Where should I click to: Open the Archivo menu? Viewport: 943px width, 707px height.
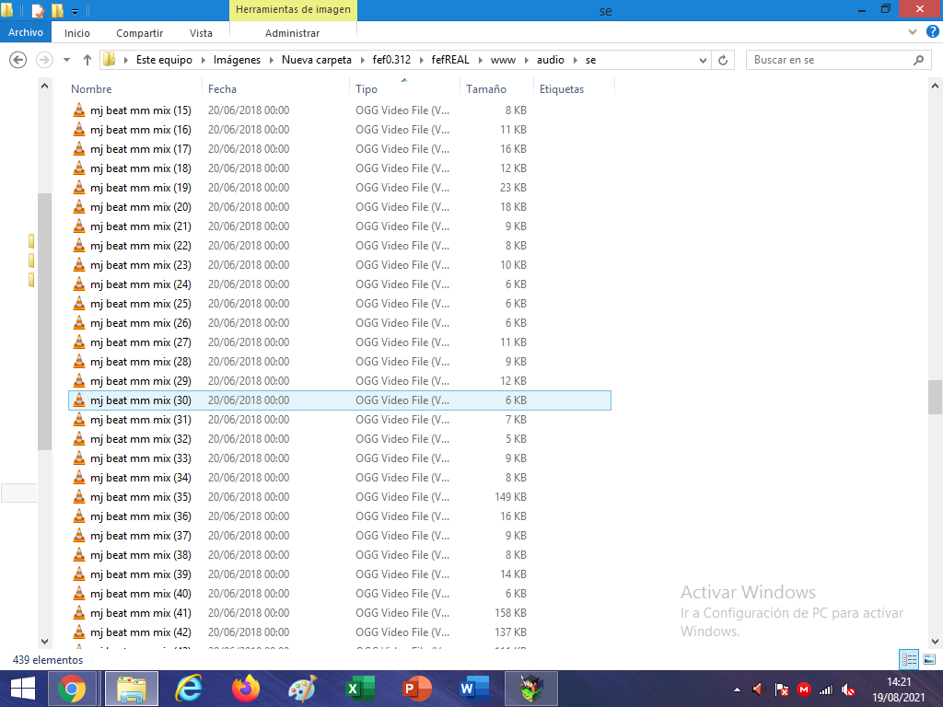coord(25,32)
